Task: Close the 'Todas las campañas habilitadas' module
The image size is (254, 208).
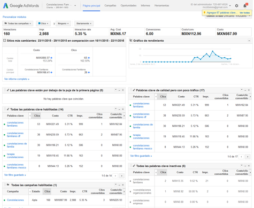Action: (123, 185)
